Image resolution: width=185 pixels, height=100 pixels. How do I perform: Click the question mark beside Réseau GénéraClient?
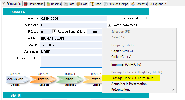(54, 31)
